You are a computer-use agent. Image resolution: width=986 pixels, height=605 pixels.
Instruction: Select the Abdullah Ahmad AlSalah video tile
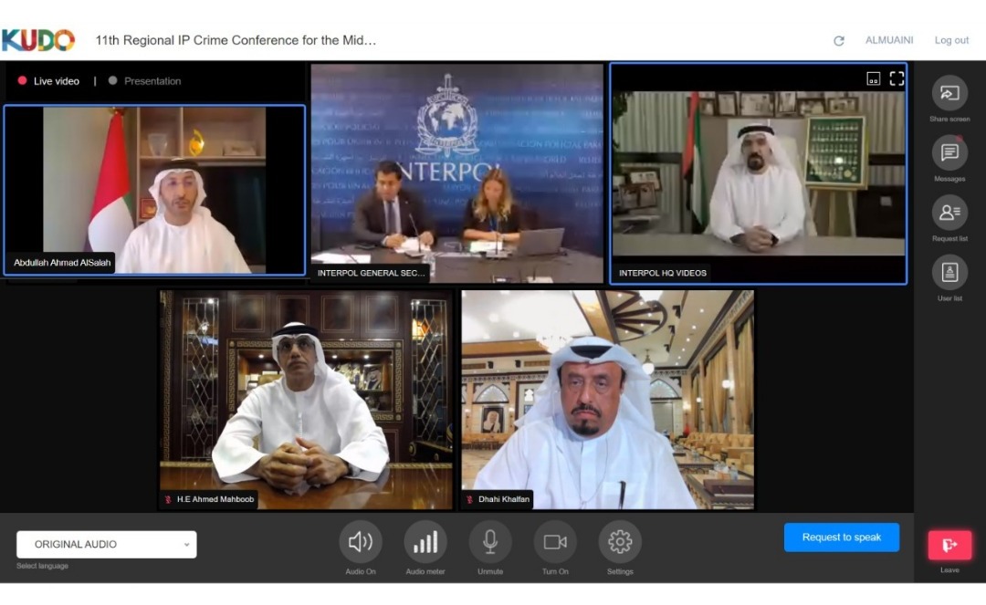tap(154, 190)
